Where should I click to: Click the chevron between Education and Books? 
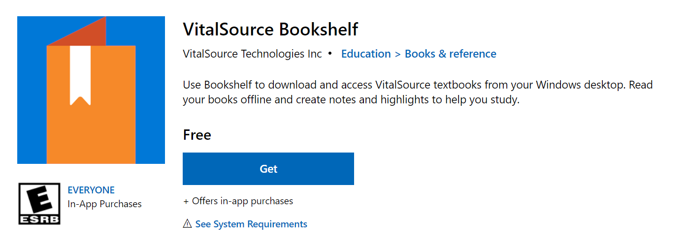point(398,54)
